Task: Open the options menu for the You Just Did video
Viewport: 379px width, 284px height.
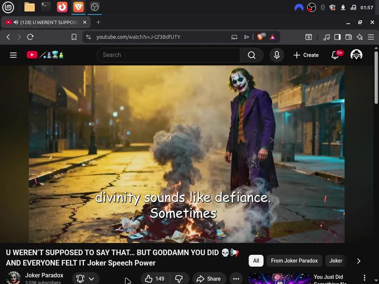Action: click(364, 278)
